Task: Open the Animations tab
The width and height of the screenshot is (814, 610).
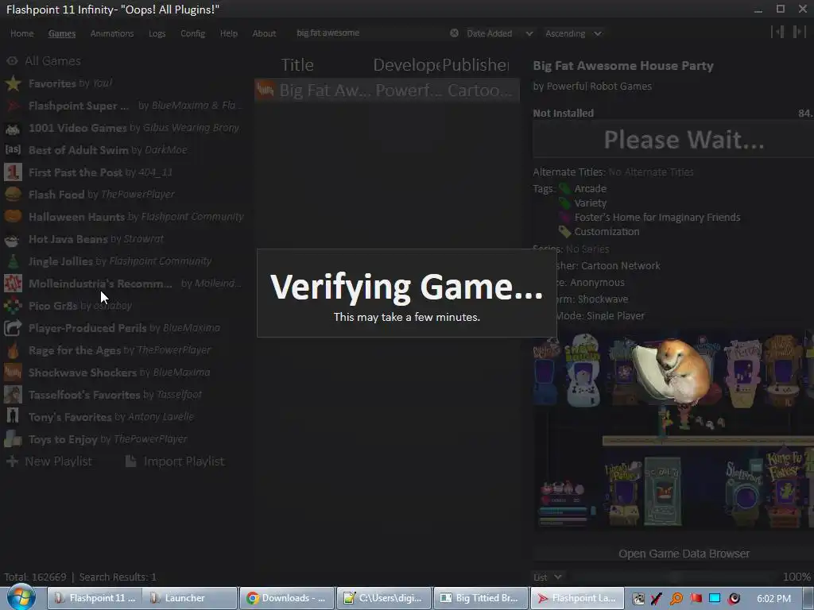Action: [x=112, y=33]
